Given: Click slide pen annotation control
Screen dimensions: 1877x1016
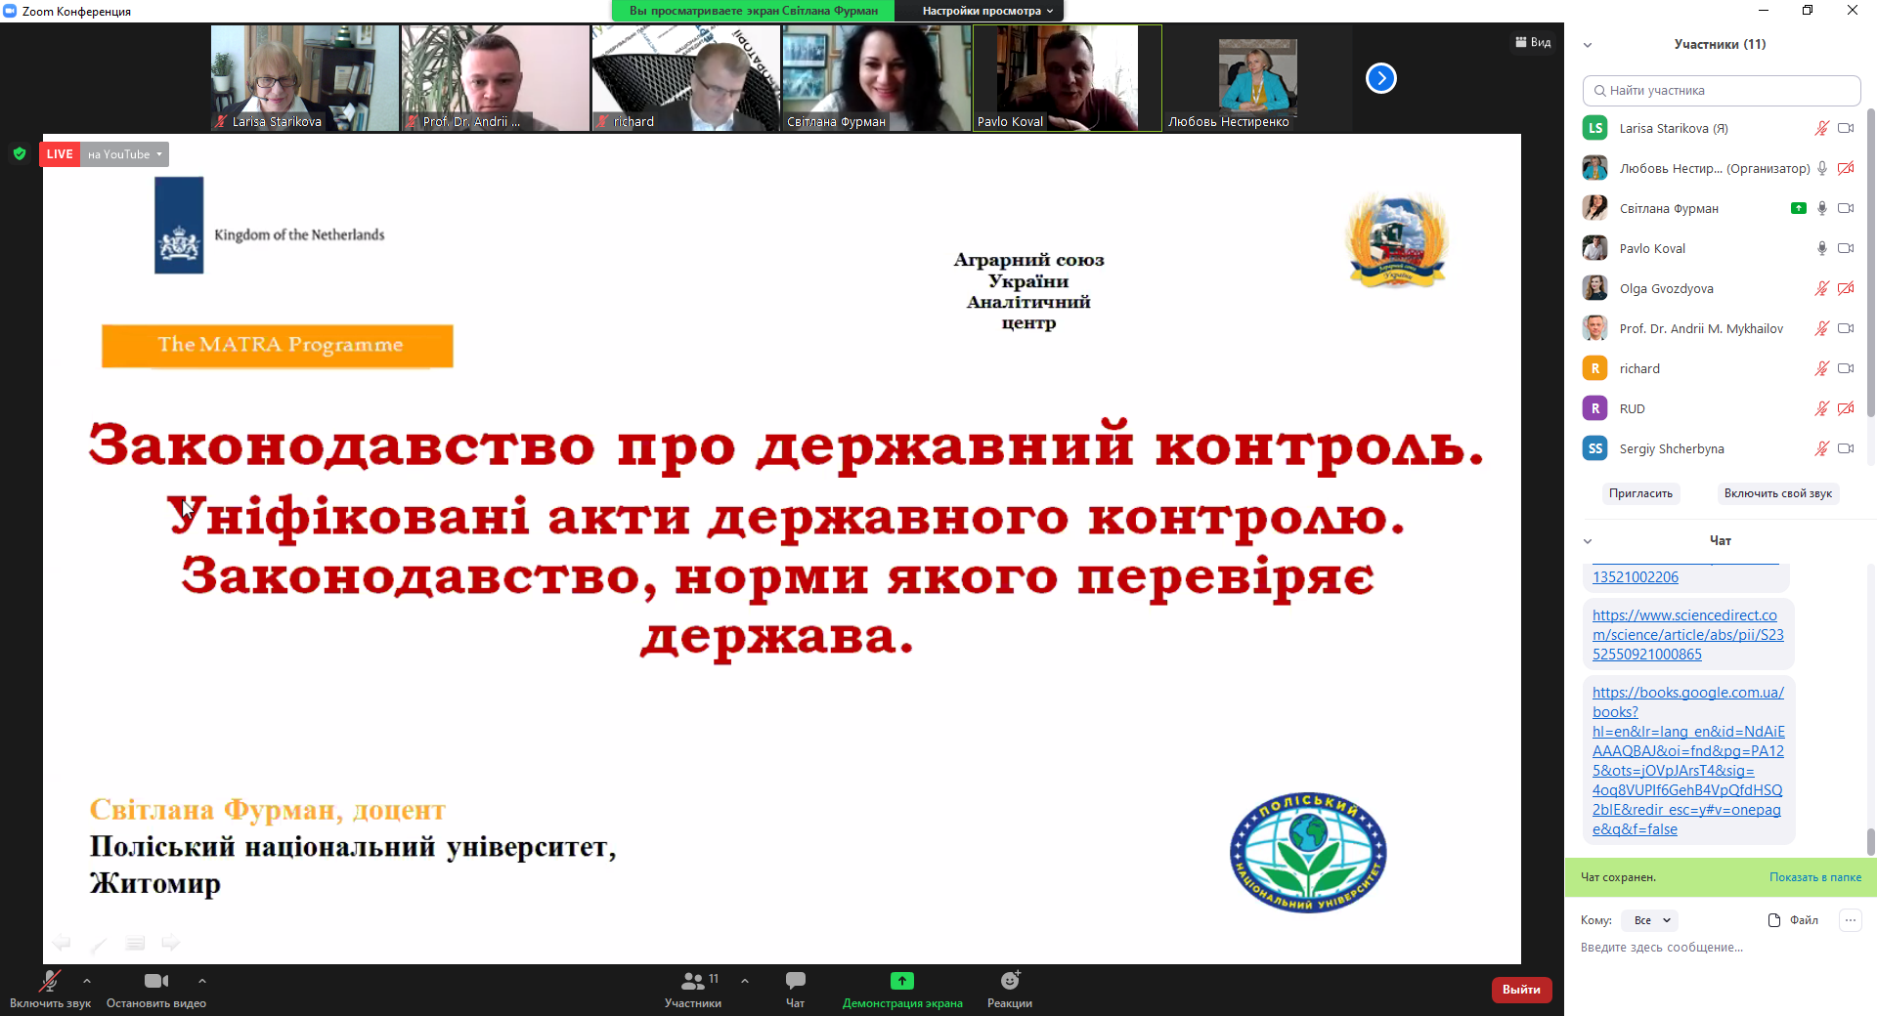Looking at the screenshot, I should (x=99, y=943).
